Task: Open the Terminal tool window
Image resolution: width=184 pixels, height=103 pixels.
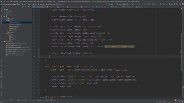Action: coord(53,100)
